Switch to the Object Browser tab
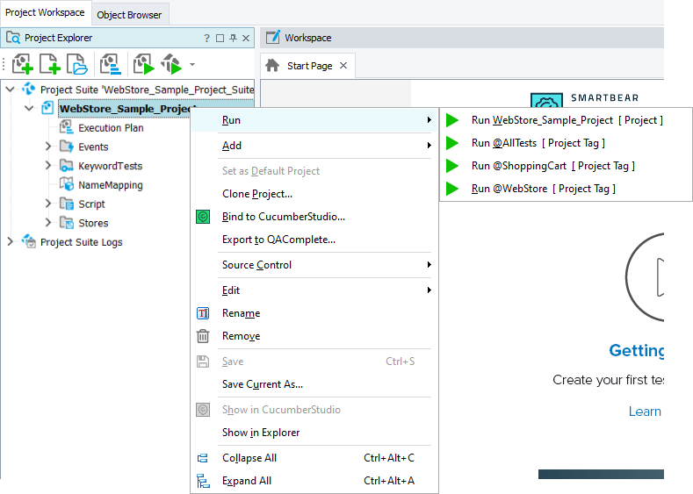The height and width of the screenshot is (494, 693). (x=129, y=15)
